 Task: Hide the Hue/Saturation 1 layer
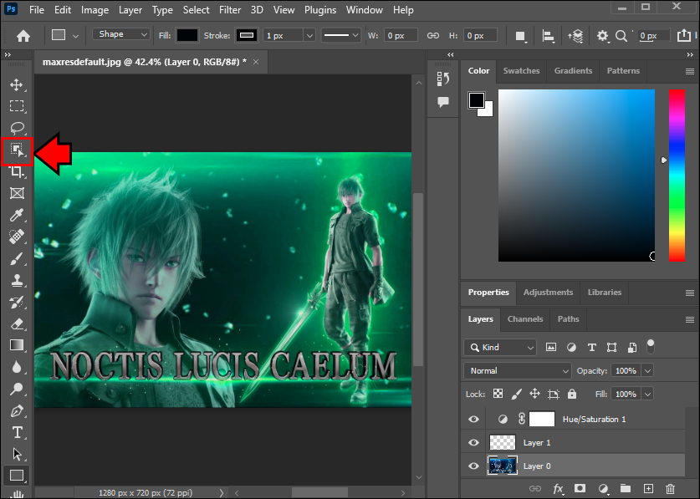click(x=474, y=419)
